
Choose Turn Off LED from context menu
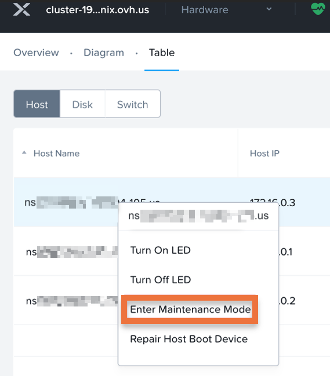pyautogui.click(x=160, y=280)
